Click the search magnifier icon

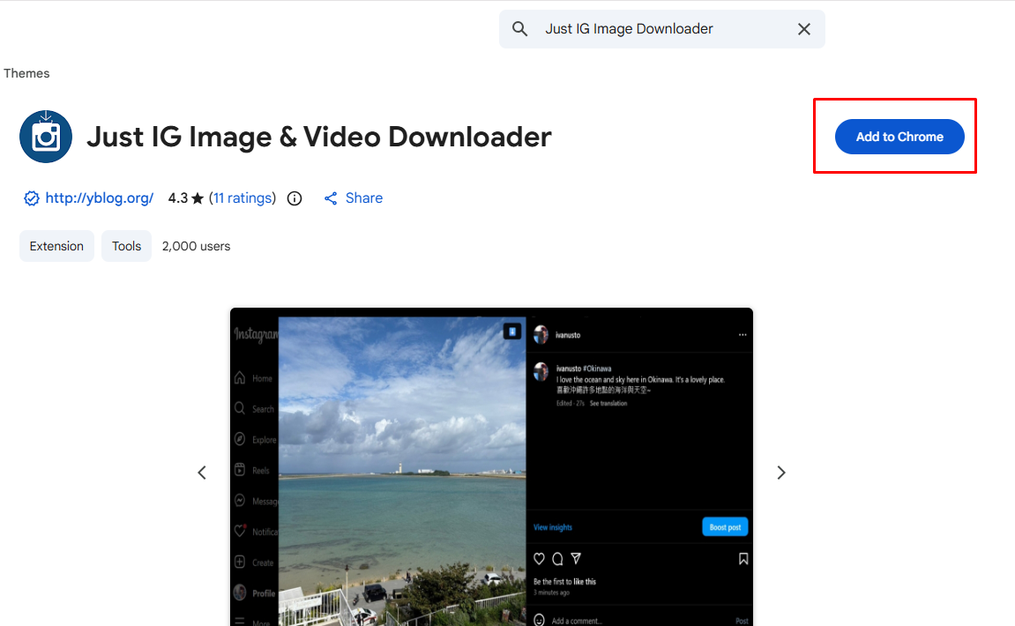(x=519, y=28)
